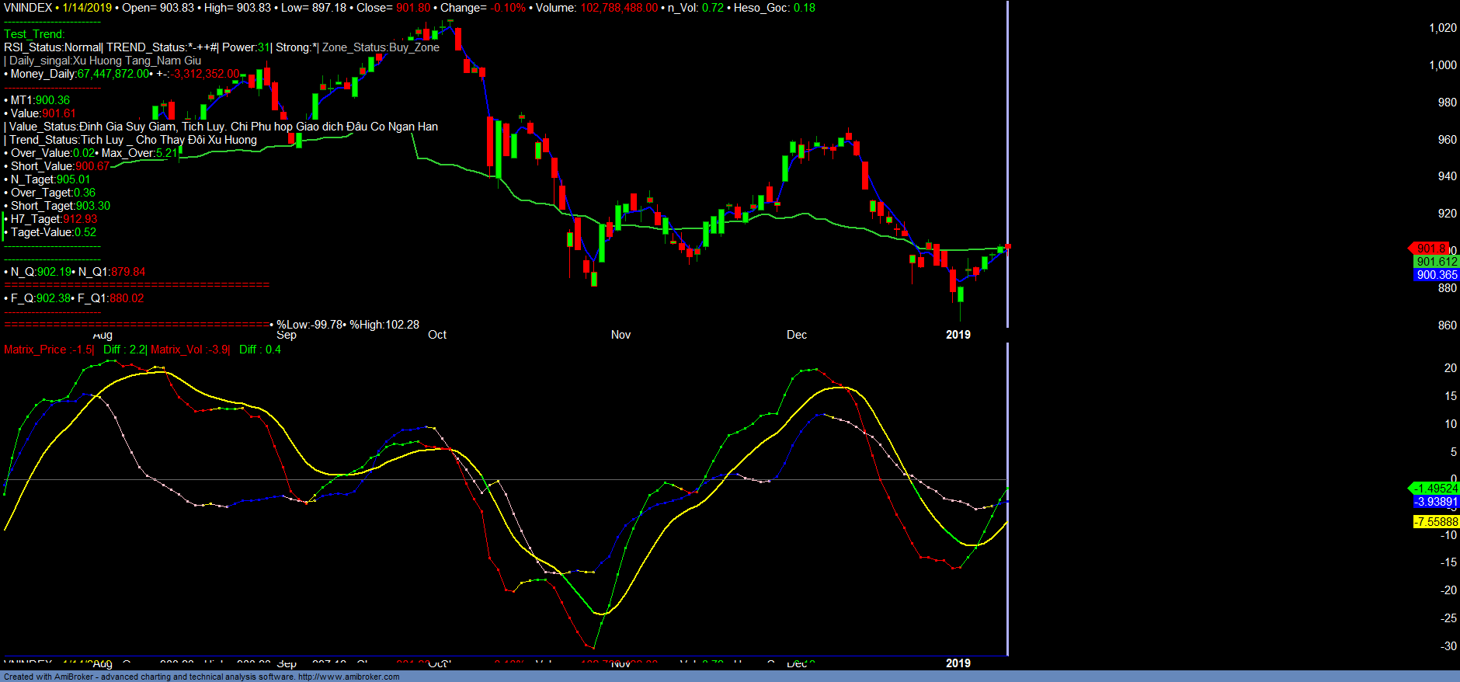Click the bold 2019 label under price chart
Screen dimensions: 1460x682
coord(958,335)
